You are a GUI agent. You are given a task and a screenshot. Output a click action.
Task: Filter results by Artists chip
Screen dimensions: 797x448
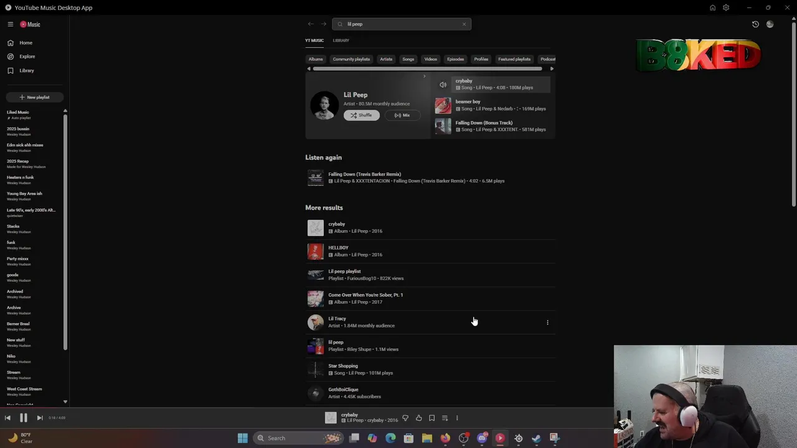tap(386, 59)
